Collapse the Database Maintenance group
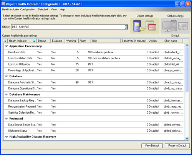The width and height of the screenshot is (192, 155). 6,95
